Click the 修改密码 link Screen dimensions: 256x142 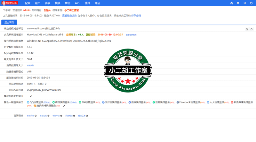pos(136,16)
